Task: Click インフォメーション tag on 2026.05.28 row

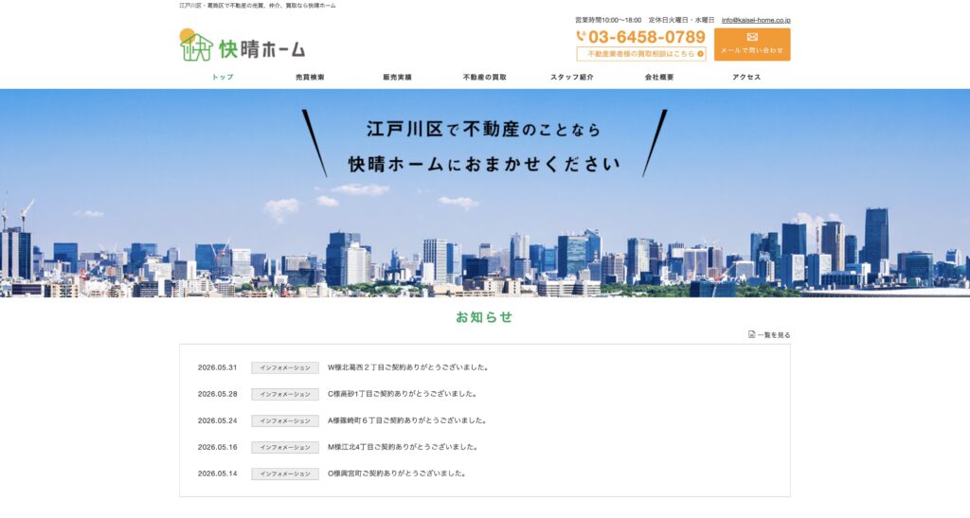Action: [285, 394]
